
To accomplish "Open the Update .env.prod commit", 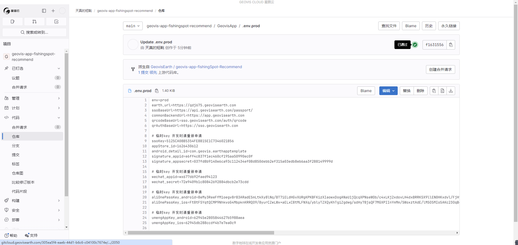I will pyautogui.click(x=156, y=42).
